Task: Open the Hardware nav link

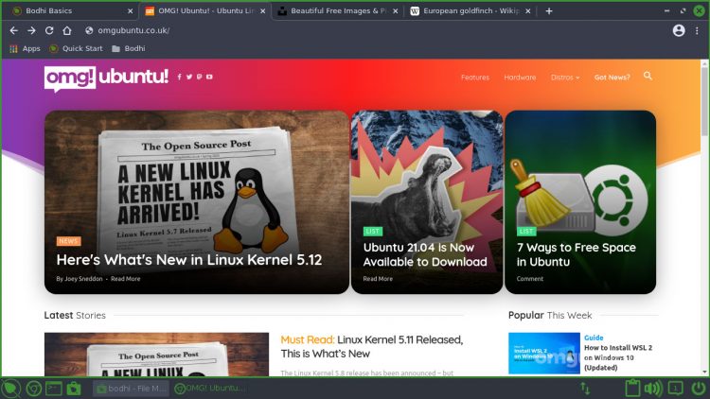Action: click(x=520, y=78)
